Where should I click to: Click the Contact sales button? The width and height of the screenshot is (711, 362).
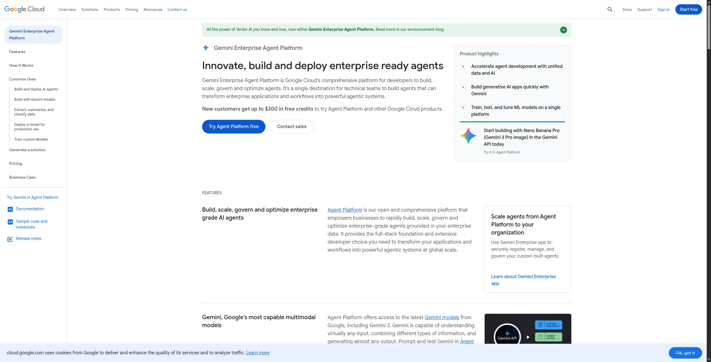292,127
